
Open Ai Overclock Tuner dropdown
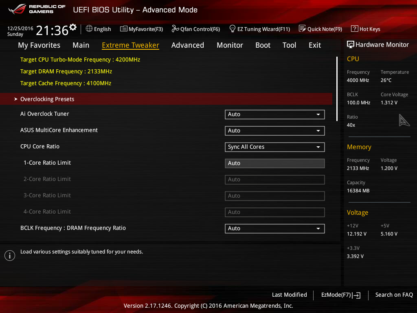pyautogui.click(x=275, y=115)
